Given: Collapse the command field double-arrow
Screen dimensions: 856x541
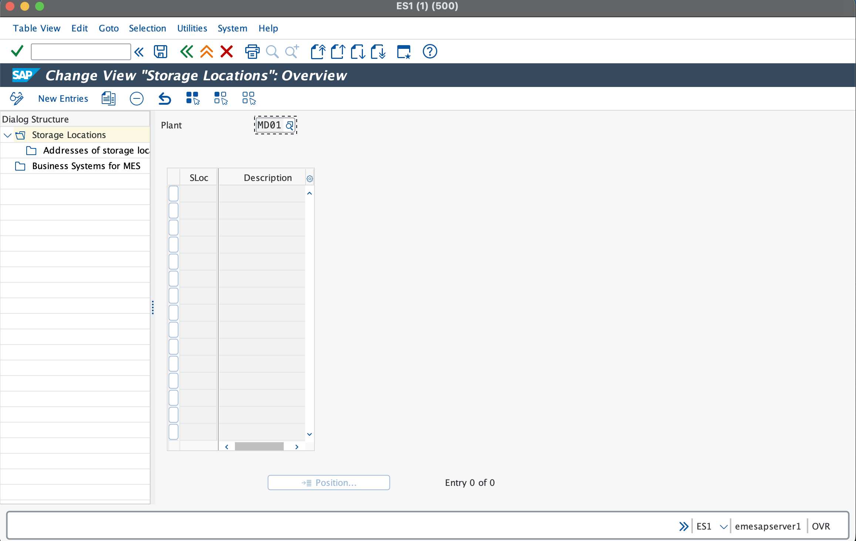Looking at the screenshot, I should coord(139,52).
